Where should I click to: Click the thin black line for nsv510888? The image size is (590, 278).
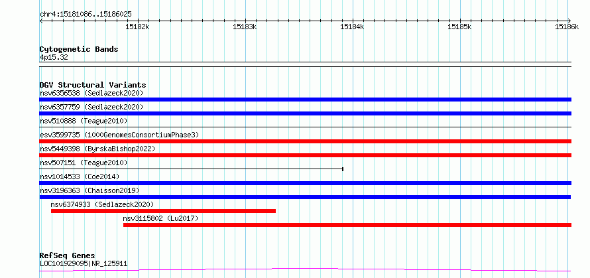(305, 127)
